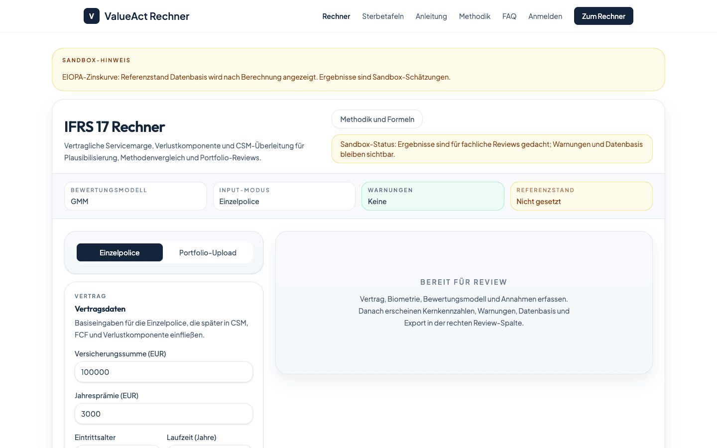Open the Sterbetafeln nav item
The width and height of the screenshot is (717, 448).
coord(383,16)
